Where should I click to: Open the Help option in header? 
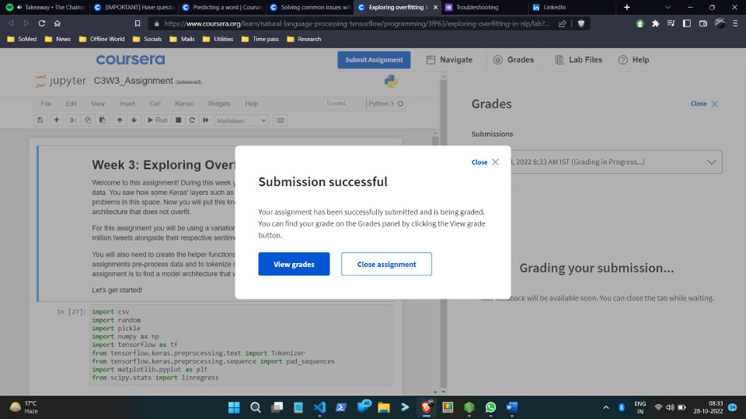(634, 60)
